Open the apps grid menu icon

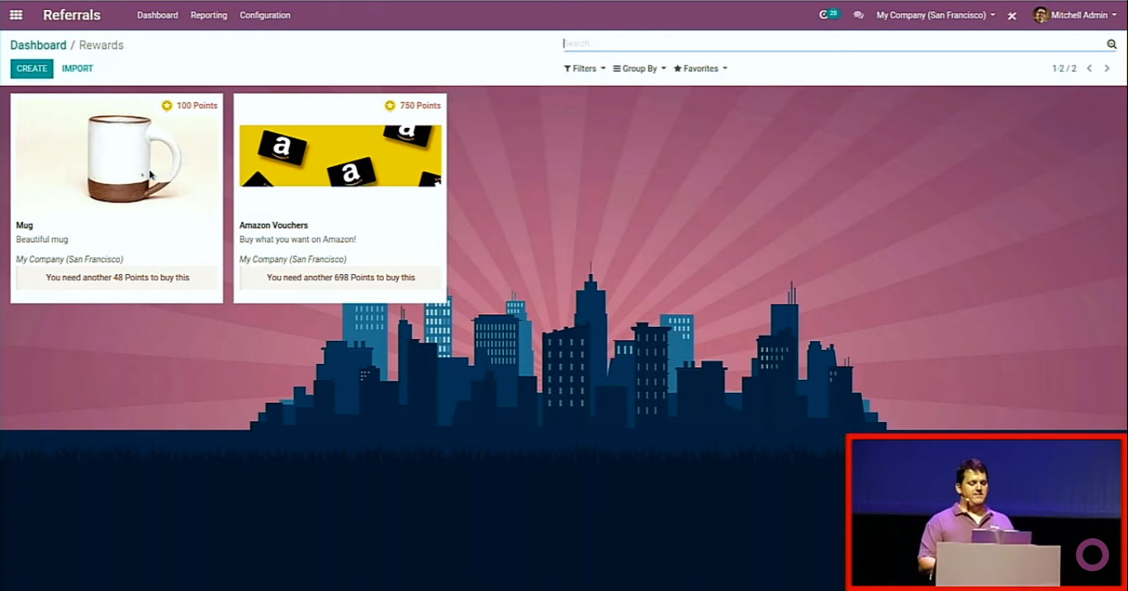(16, 15)
